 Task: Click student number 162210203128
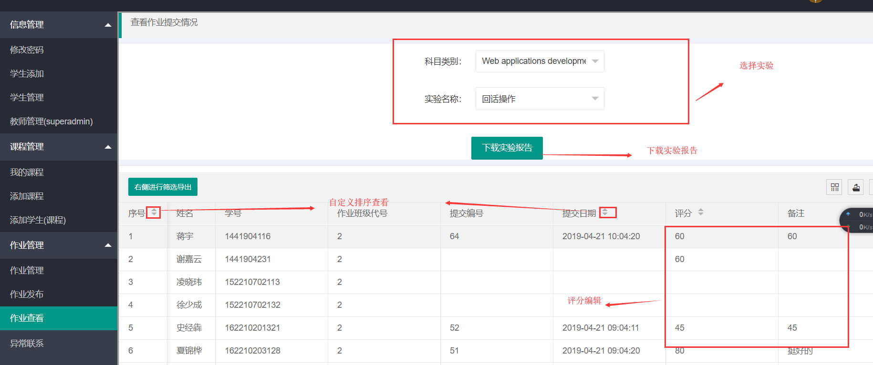pos(252,351)
